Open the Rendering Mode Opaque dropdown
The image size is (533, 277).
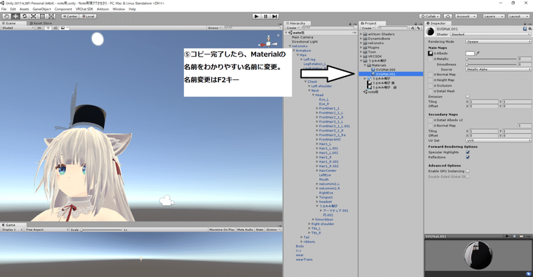tap(498, 41)
